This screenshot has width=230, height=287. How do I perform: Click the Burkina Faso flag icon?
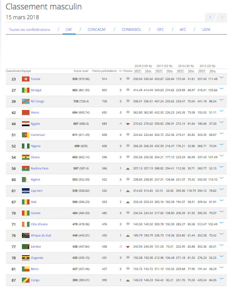click(26, 169)
